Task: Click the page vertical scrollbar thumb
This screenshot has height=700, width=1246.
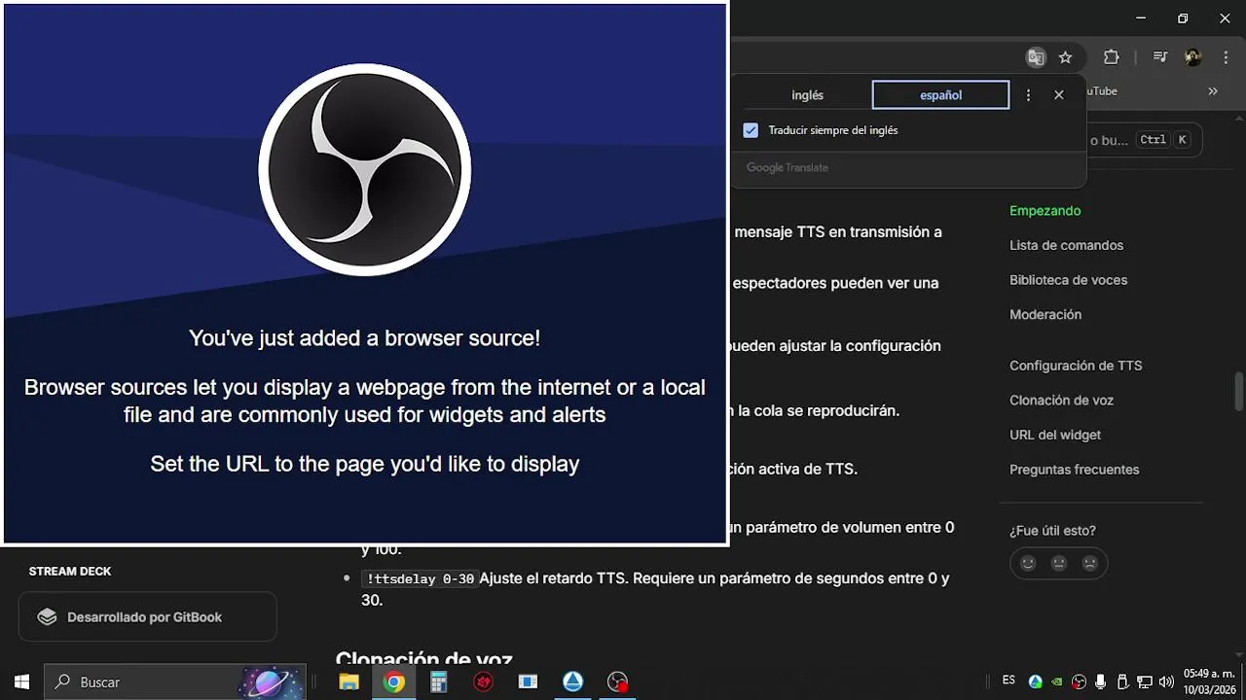Action: click(x=1239, y=392)
